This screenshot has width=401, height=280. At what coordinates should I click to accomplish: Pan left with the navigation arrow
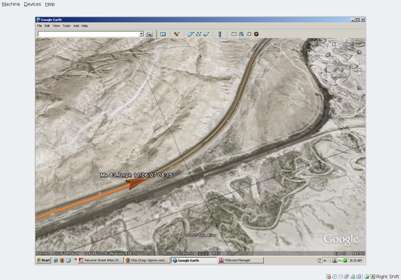[325, 69]
